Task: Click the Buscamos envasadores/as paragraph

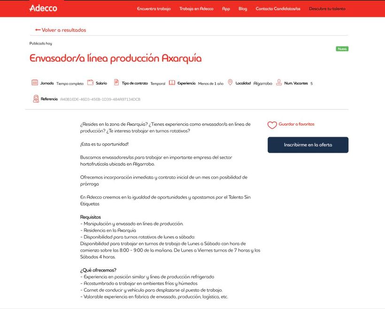Action: 156,161
